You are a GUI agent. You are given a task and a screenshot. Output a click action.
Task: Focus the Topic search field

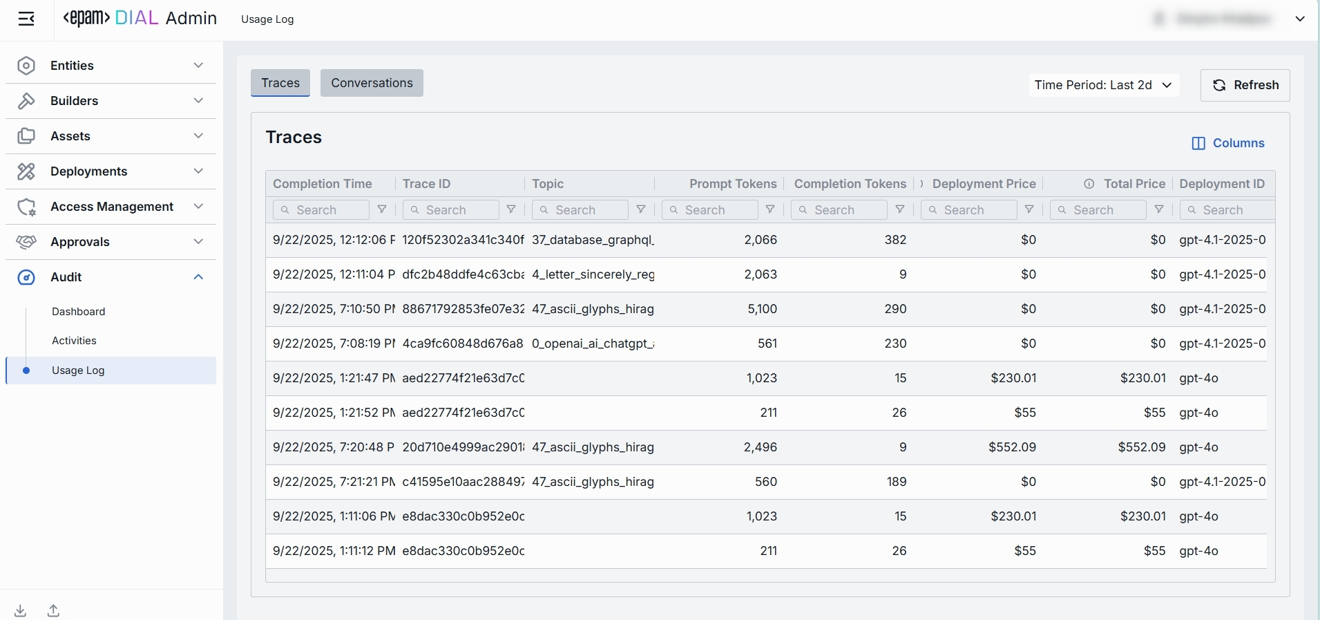coord(580,209)
